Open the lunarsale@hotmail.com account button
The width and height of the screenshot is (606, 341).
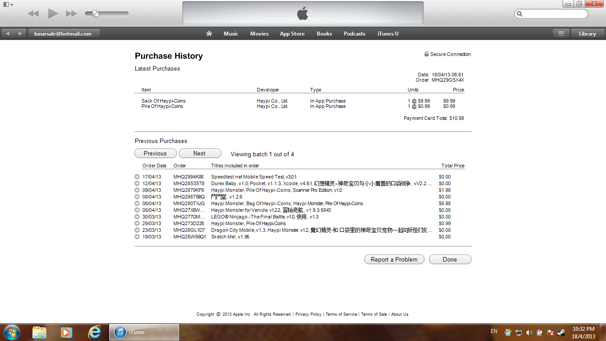(x=64, y=34)
